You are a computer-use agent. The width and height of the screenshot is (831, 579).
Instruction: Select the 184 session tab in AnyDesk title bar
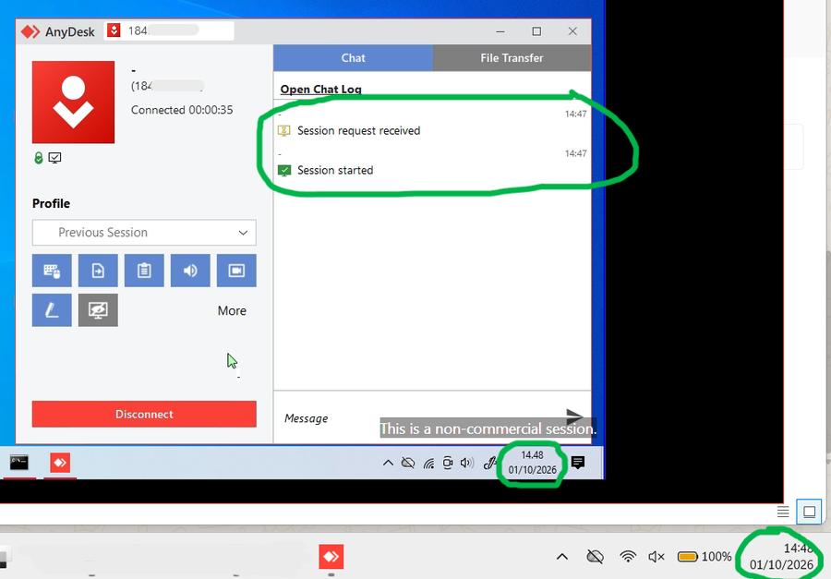point(169,30)
